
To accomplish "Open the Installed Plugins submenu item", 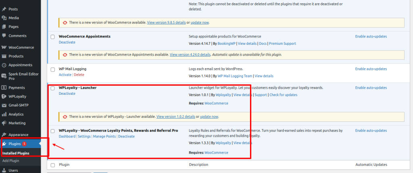I will coord(16,153).
